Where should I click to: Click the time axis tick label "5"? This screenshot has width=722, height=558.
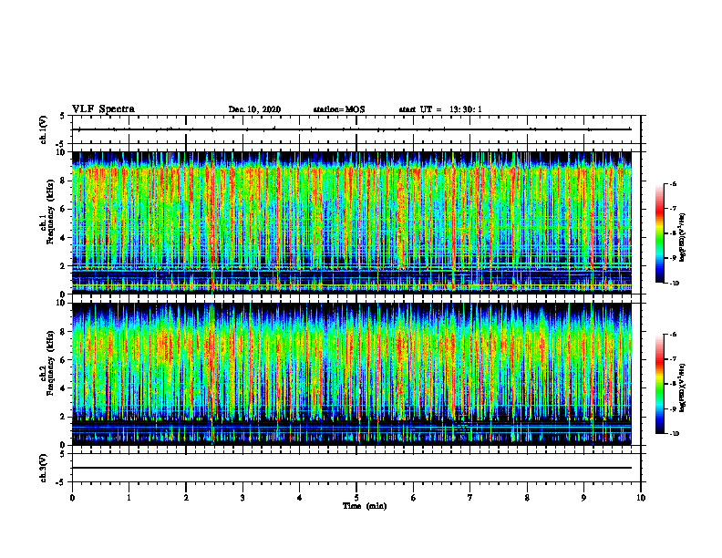[x=356, y=498]
